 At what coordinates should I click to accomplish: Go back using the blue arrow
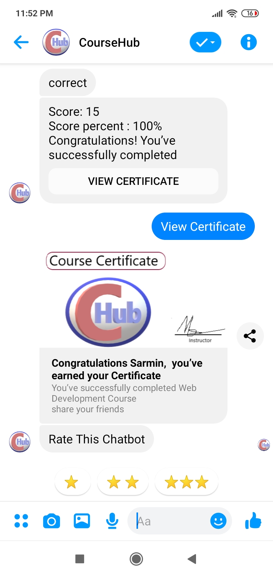click(x=21, y=42)
